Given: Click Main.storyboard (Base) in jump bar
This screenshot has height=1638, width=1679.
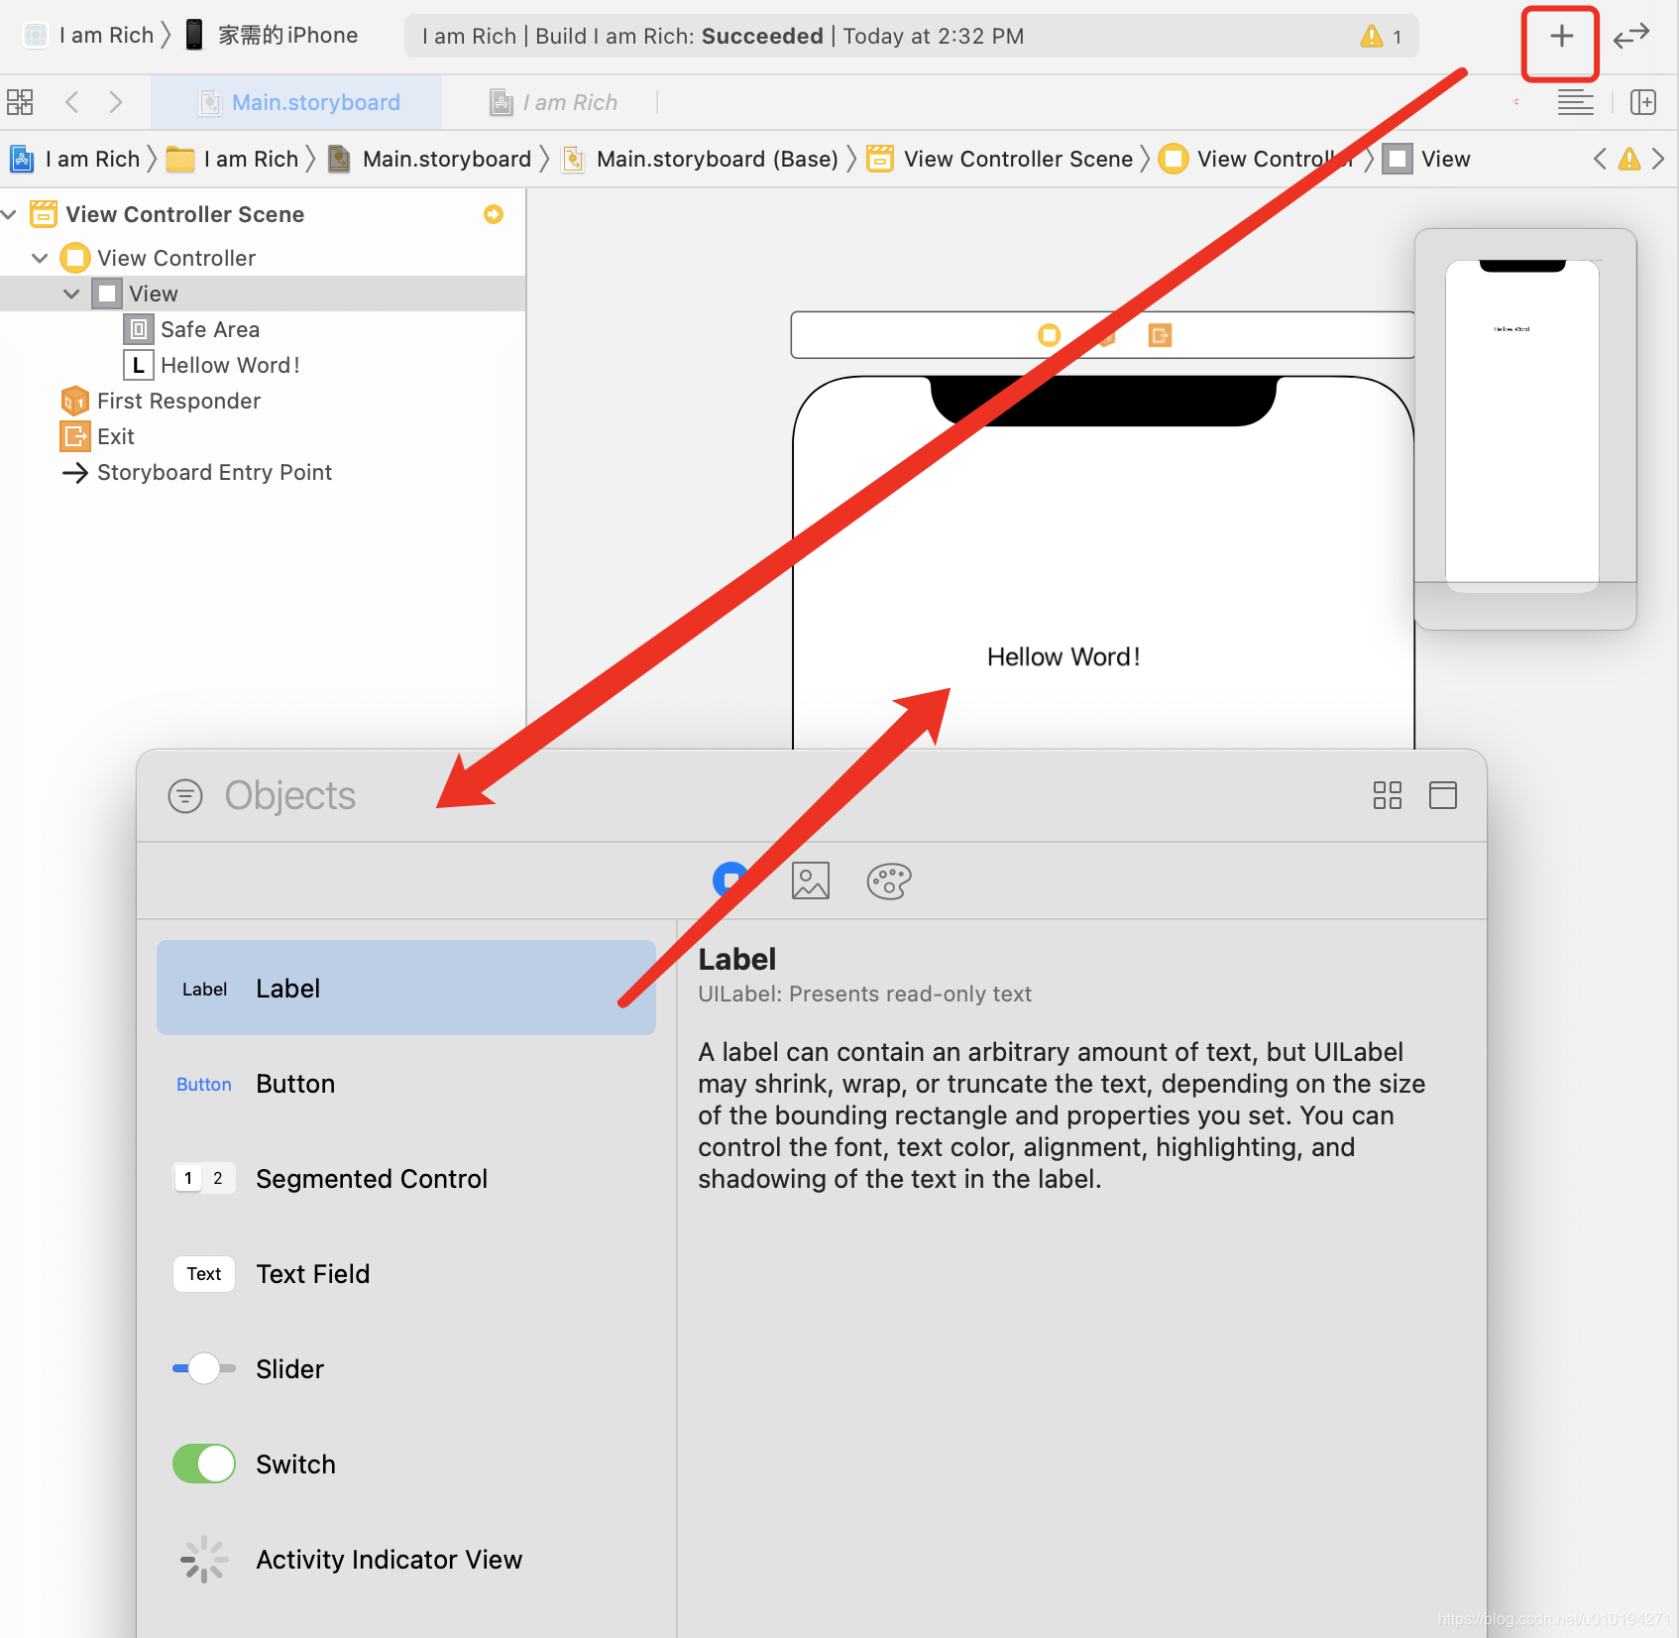Looking at the screenshot, I should (x=700, y=159).
